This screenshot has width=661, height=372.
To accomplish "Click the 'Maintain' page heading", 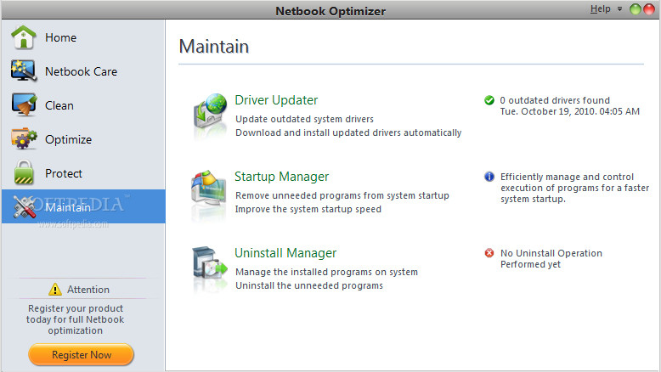I will (214, 47).
